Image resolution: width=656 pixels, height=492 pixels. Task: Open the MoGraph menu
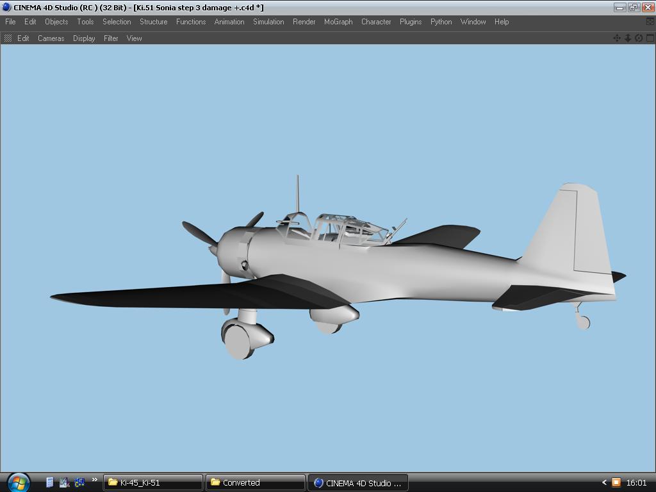tap(338, 22)
